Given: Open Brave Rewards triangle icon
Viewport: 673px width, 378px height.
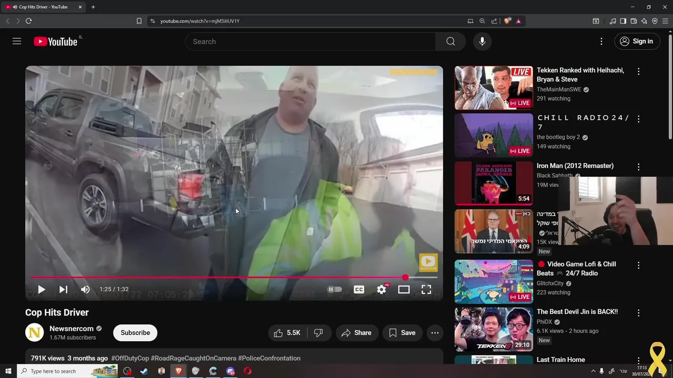Looking at the screenshot, I should tap(518, 21).
